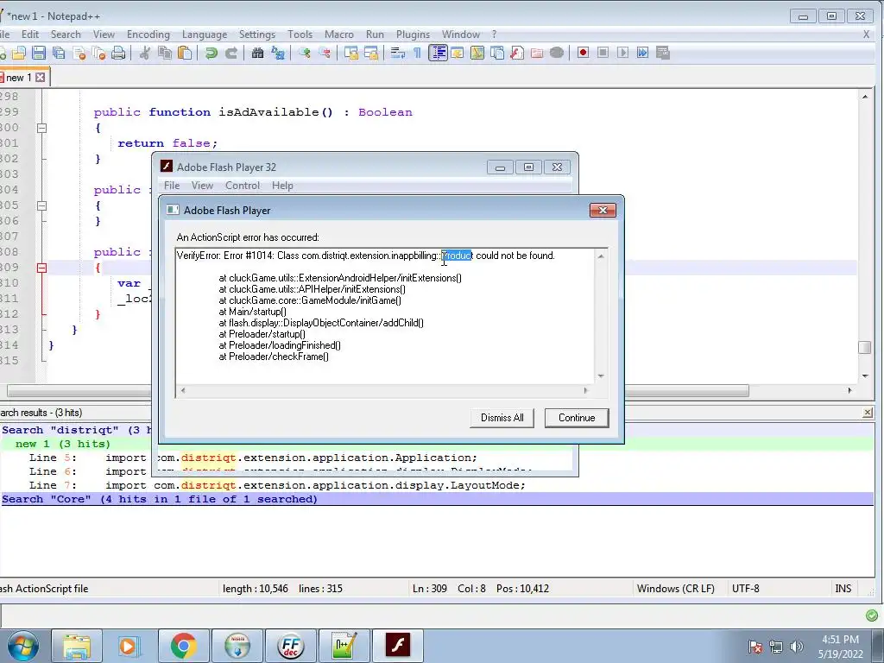This screenshot has width=884, height=663.
Task: Toggle file Monitoring (tail -f) icon
Action: coord(557,53)
